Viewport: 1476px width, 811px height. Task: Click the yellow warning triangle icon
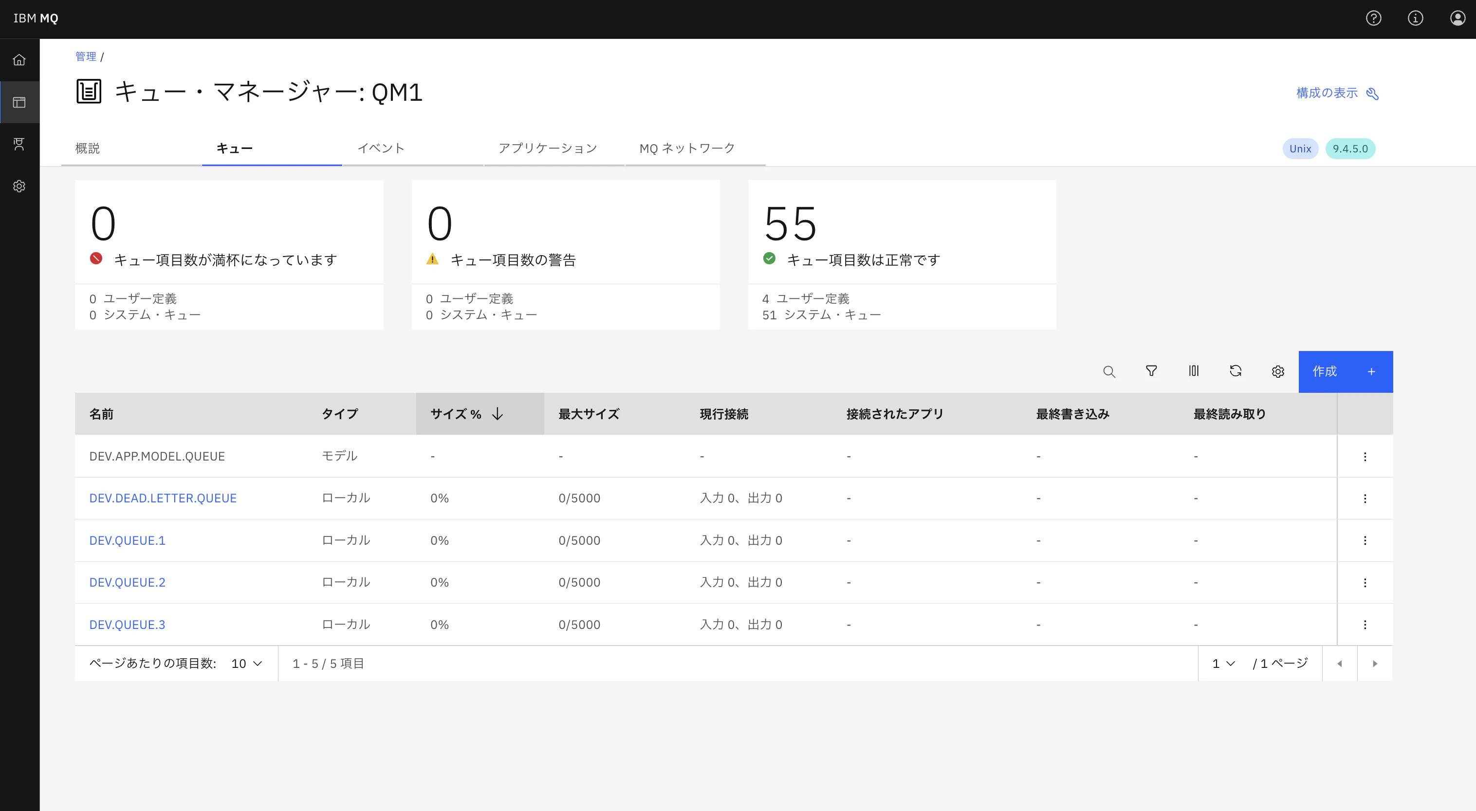point(433,259)
